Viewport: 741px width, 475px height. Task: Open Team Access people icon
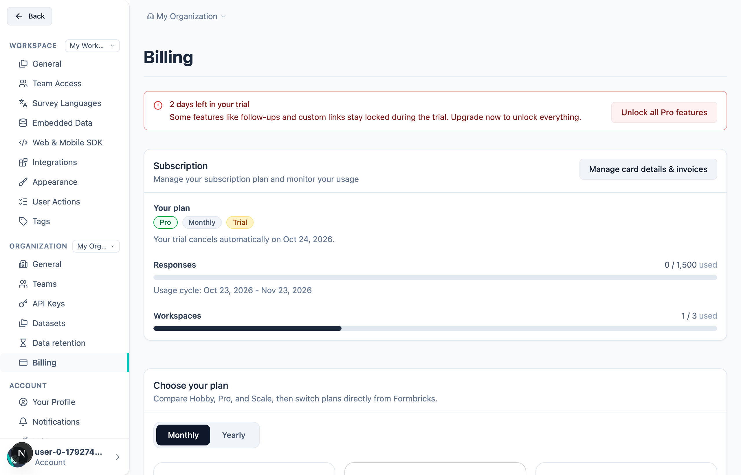click(x=23, y=84)
